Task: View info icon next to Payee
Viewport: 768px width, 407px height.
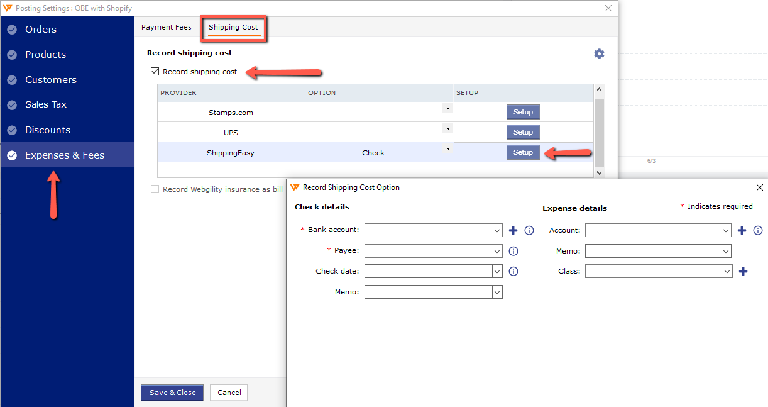Action: [513, 251]
